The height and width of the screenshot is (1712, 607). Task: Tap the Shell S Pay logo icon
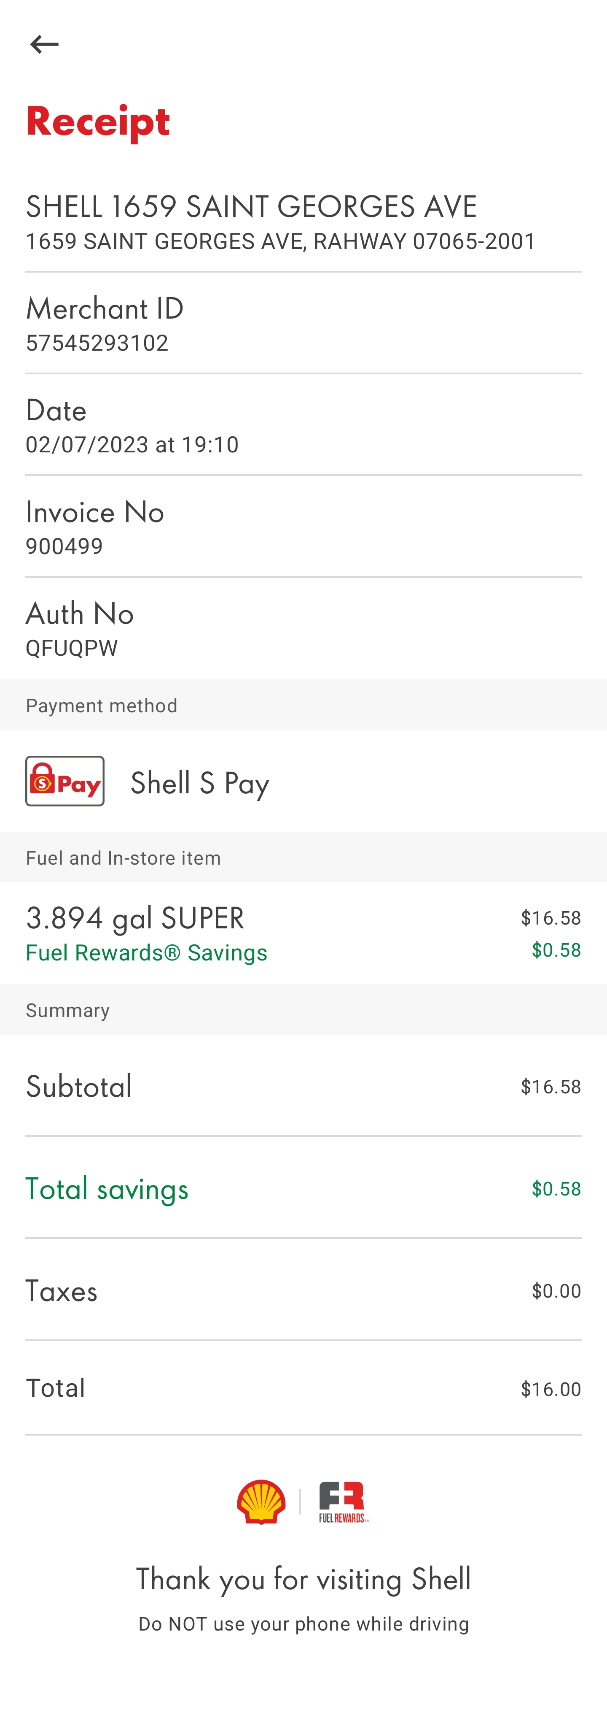pyautogui.click(x=65, y=781)
